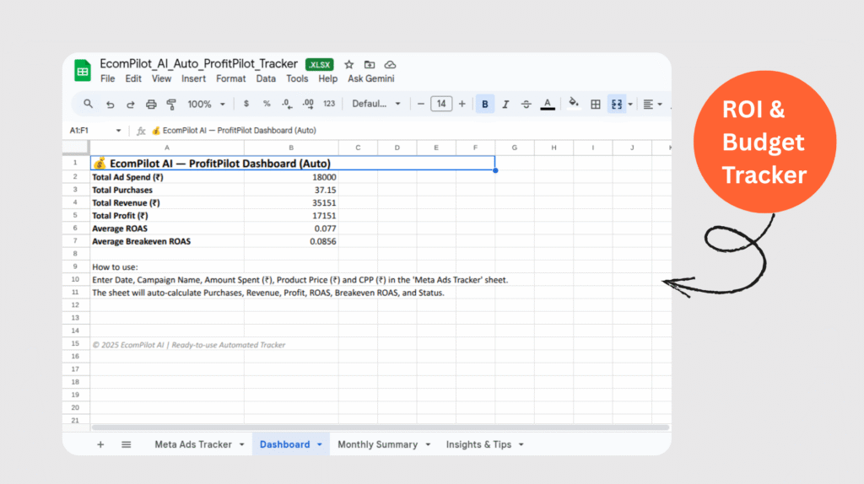Click Ask Gemini in the menu bar
Image resolution: width=864 pixels, height=484 pixels.
371,78
